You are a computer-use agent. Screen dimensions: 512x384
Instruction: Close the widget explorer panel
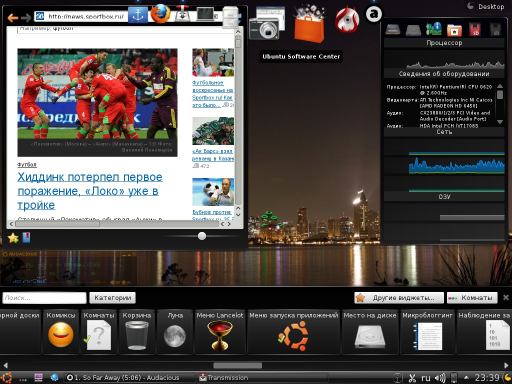click(x=505, y=297)
